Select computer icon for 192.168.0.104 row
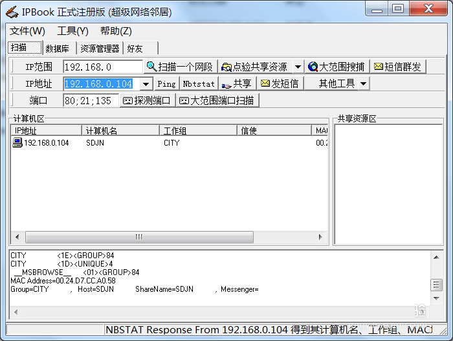 [17, 142]
